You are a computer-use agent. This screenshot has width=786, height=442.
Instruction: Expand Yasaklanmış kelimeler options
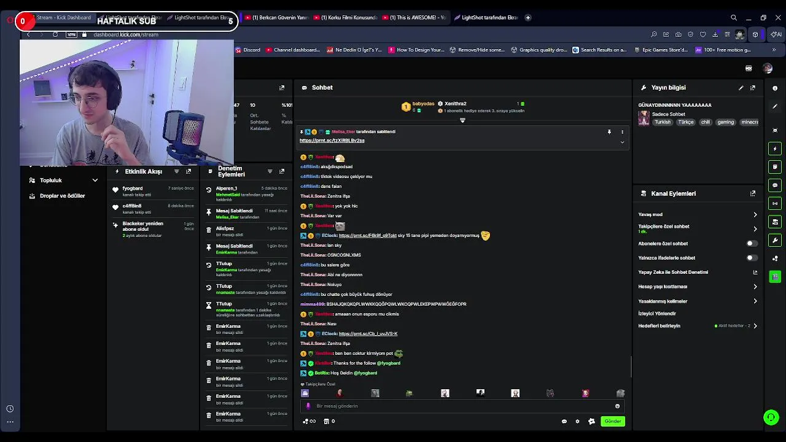point(755,301)
